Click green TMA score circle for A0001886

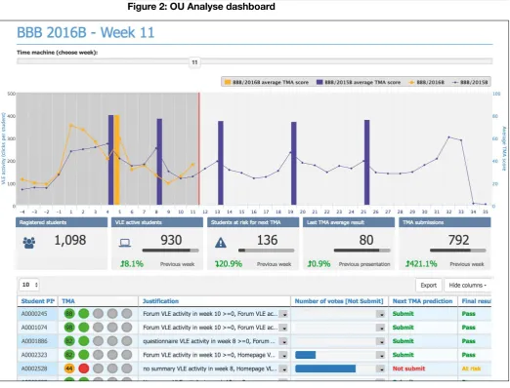click(69, 341)
